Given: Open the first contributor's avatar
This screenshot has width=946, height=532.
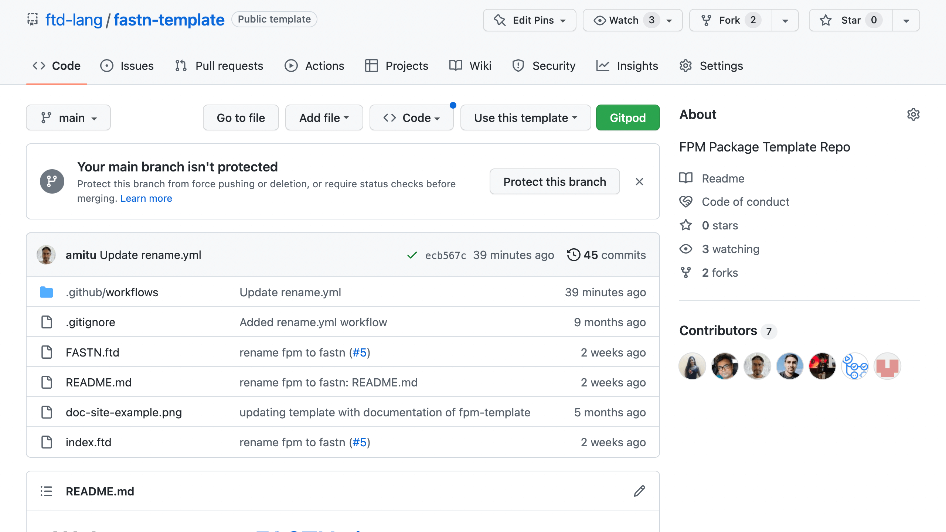Looking at the screenshot, I should (692, 366).
